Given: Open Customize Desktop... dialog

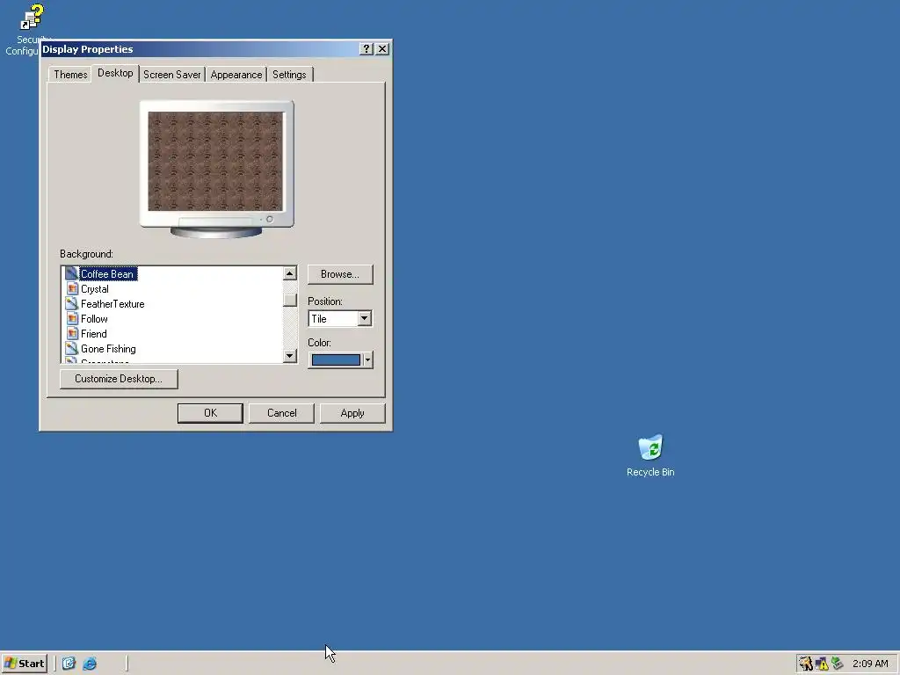Looking at the screenshot, I should 119,379.
